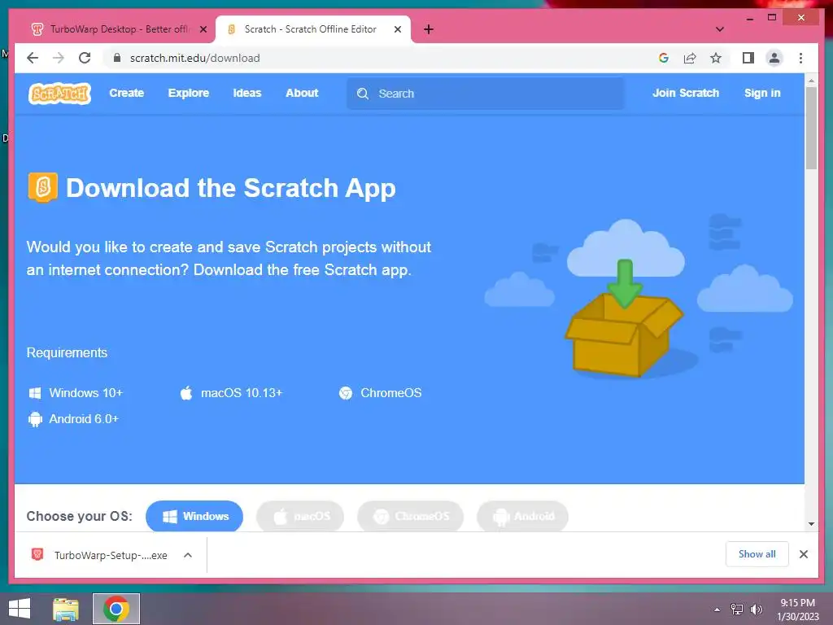Open the Explore page

(x=189, y=93)
